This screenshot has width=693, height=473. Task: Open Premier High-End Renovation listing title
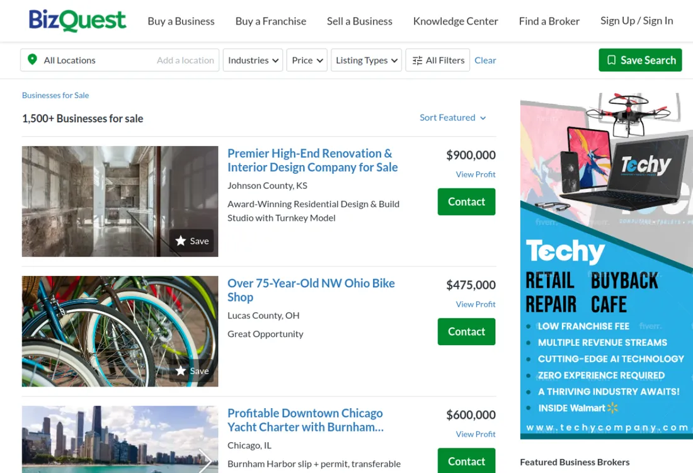pos(312,161)
